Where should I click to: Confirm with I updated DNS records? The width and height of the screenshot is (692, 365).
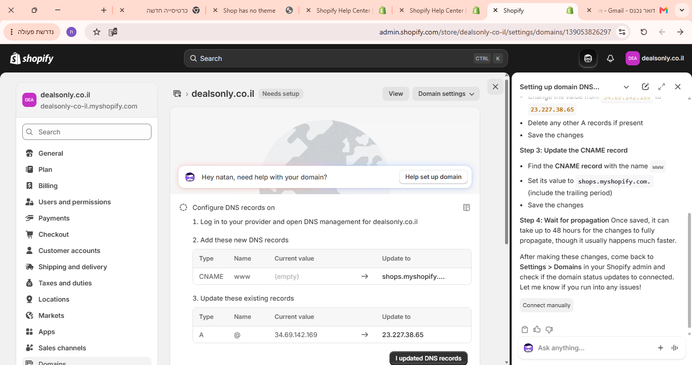click(x=429, y=358)
